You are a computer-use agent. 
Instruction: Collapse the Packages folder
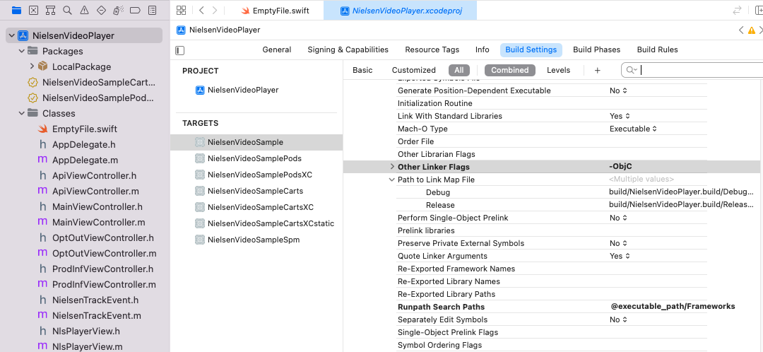coord(21,51)
